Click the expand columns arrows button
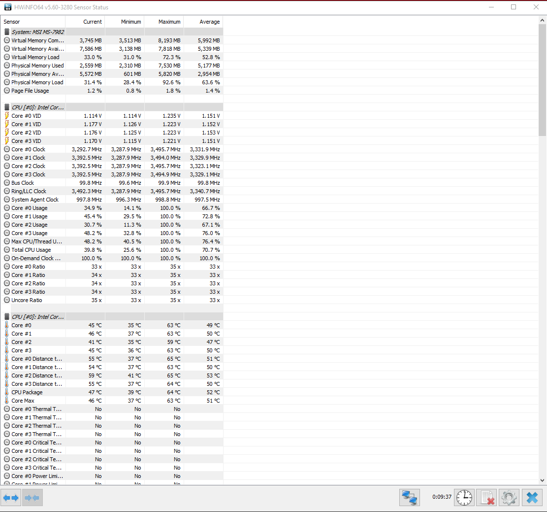547x512 pixels. click(11, 497)
